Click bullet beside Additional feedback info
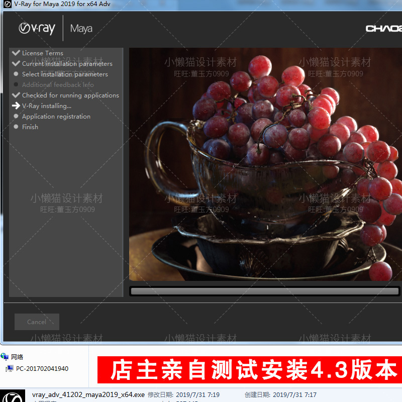This screenshot has width=402, height=402. [16, 84]
